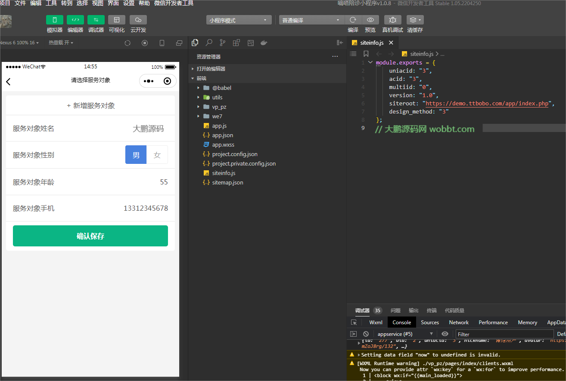
Task: Click the Preview eye icon
Action: pyautogui.click(x=370, y=20)
